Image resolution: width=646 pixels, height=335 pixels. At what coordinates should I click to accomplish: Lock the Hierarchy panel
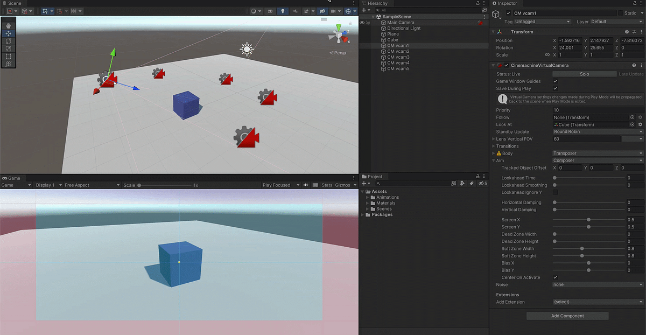point(478,3)
